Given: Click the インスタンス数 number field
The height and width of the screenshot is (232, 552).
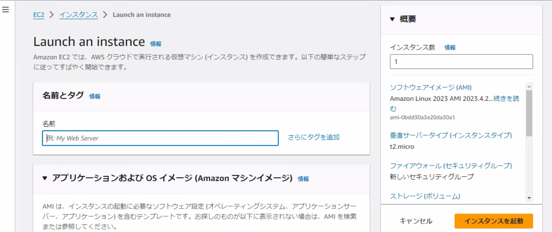Looking at the screenshot, I should coord(461,62).
